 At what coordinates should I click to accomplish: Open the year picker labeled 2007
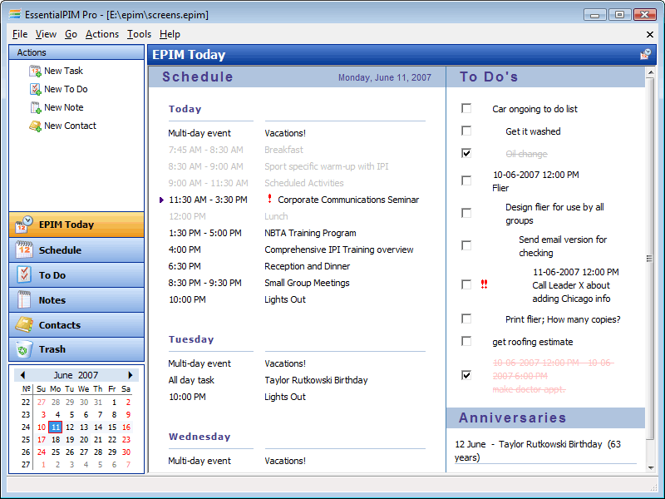click(x=88, y=375)
